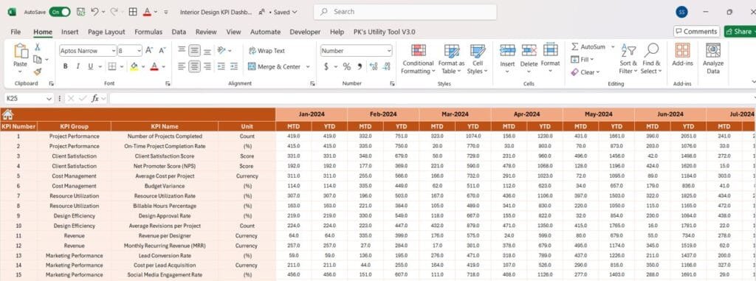756x281 pixels.
Task: Toggle Italic formatting
Action: 78,66
